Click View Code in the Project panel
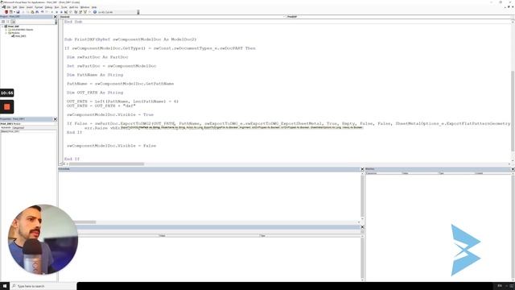The width and height of the screenshot is (515, 290). point(3,22)
